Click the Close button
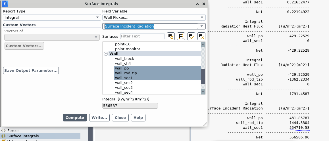The height and width of the screenshot is (141, 329). (x=120, y=118)
